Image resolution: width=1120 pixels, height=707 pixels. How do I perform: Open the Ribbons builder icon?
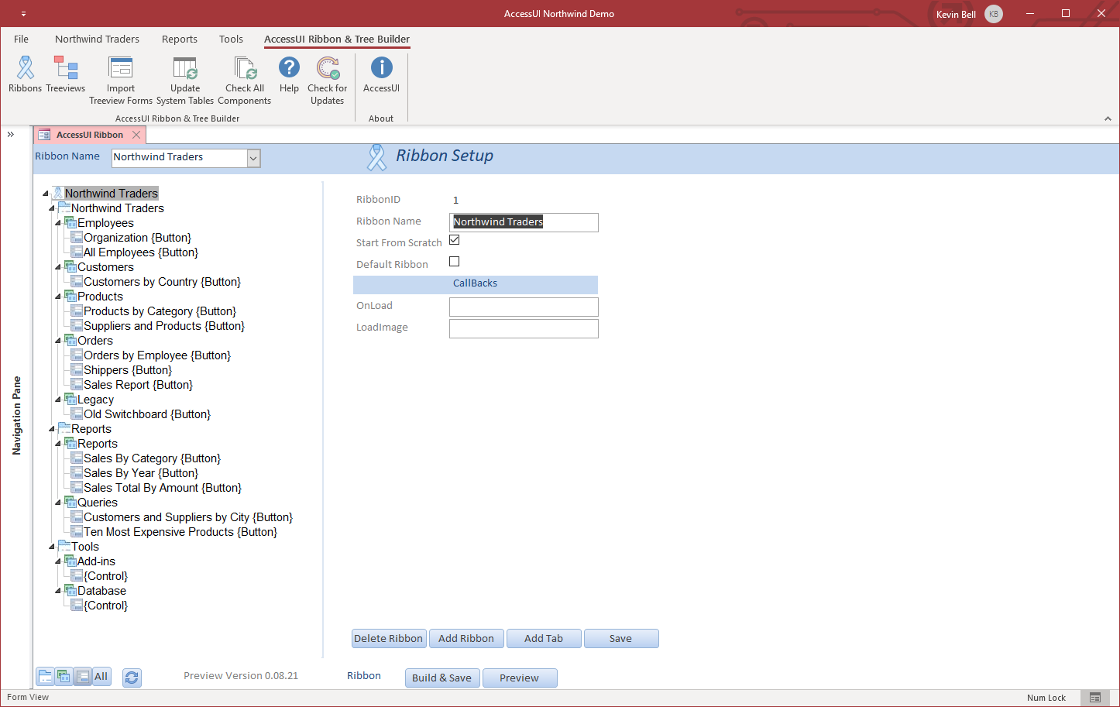point(26,68)
